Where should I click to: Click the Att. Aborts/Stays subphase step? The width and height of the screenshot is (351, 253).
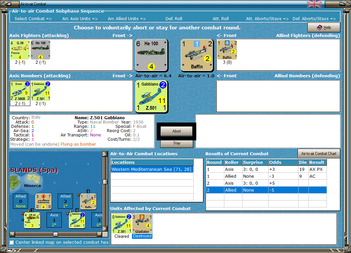(267, 19)
